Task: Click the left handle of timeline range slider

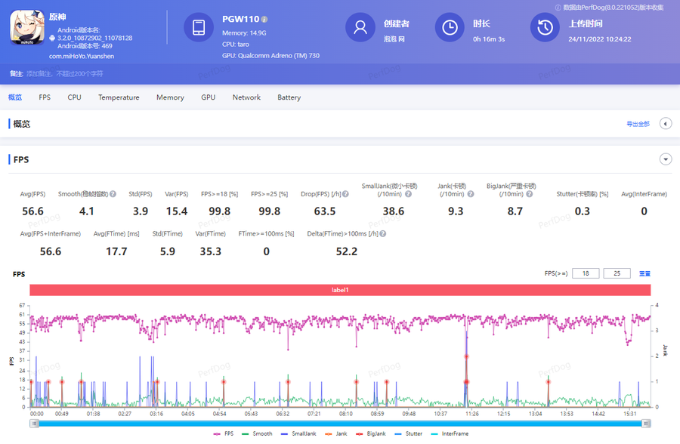Action: tap(34, 424)
